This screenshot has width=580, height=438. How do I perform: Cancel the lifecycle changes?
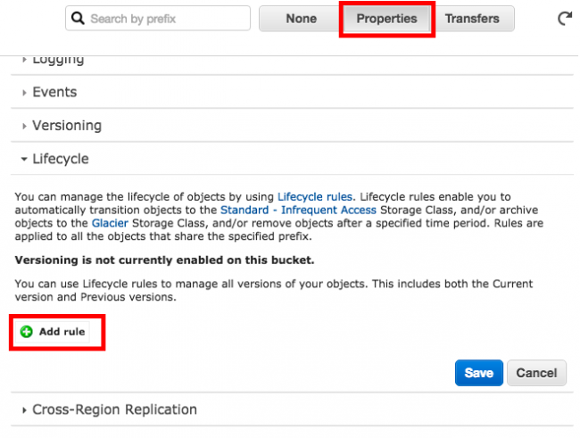pyautogui.click(x=536, y=373)
